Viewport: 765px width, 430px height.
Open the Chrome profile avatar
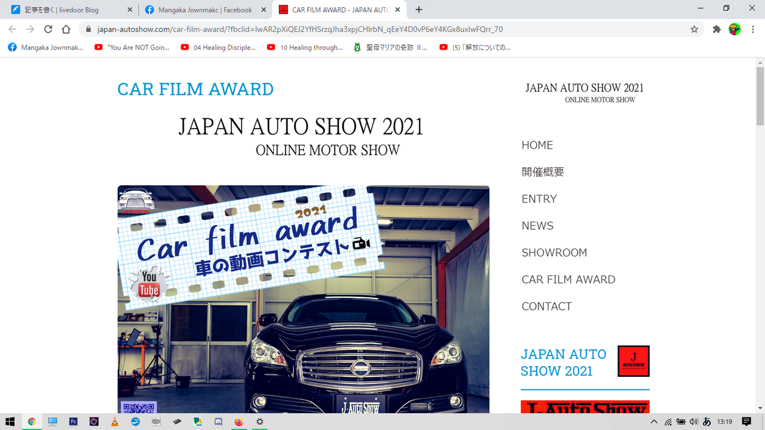pyautogui.click(x=735, y=29)
